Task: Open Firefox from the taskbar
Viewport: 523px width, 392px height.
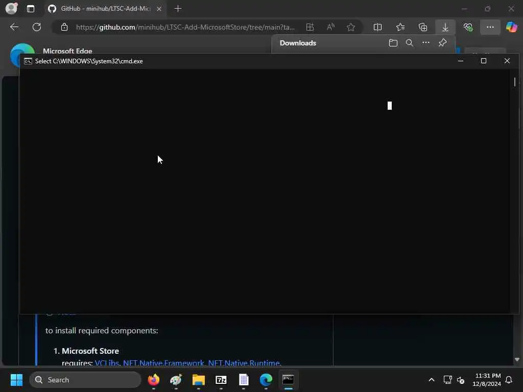Action: [x=153, y=380]
